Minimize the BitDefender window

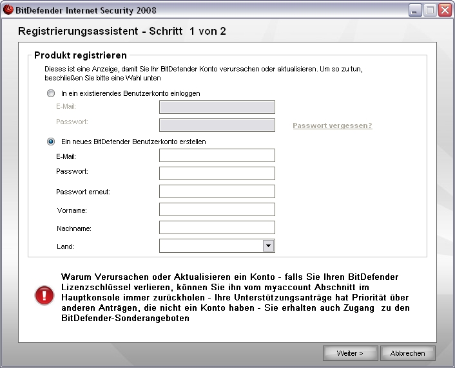[414, 10]
